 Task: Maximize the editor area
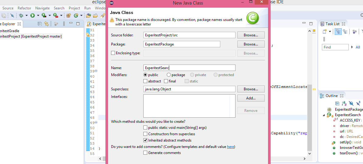[311, 24]
